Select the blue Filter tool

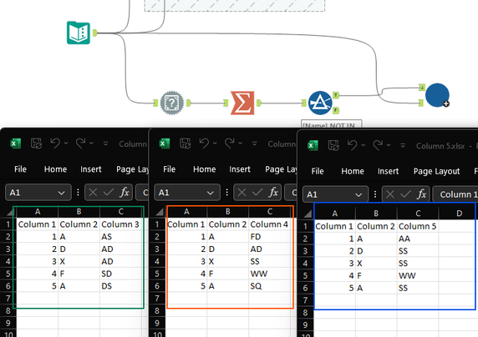coord(319,103)
